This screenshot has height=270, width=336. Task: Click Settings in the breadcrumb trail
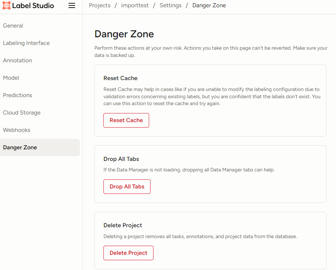click(171, 5)
